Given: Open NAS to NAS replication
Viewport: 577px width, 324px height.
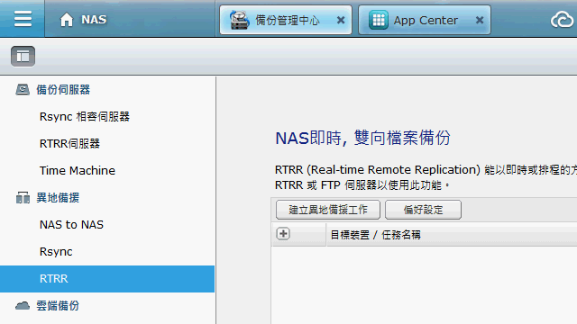Looking at the screenshot, I should pyautogui.click(x=71, y=224).
